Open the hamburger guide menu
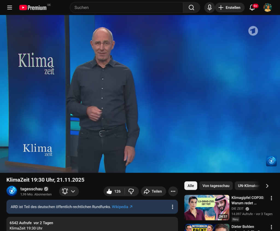Screen dimensions: 280x231 click(x=10, y=8)
